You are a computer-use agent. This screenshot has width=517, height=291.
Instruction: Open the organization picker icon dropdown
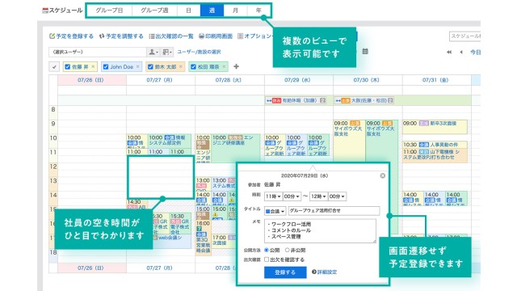(167, 52)
